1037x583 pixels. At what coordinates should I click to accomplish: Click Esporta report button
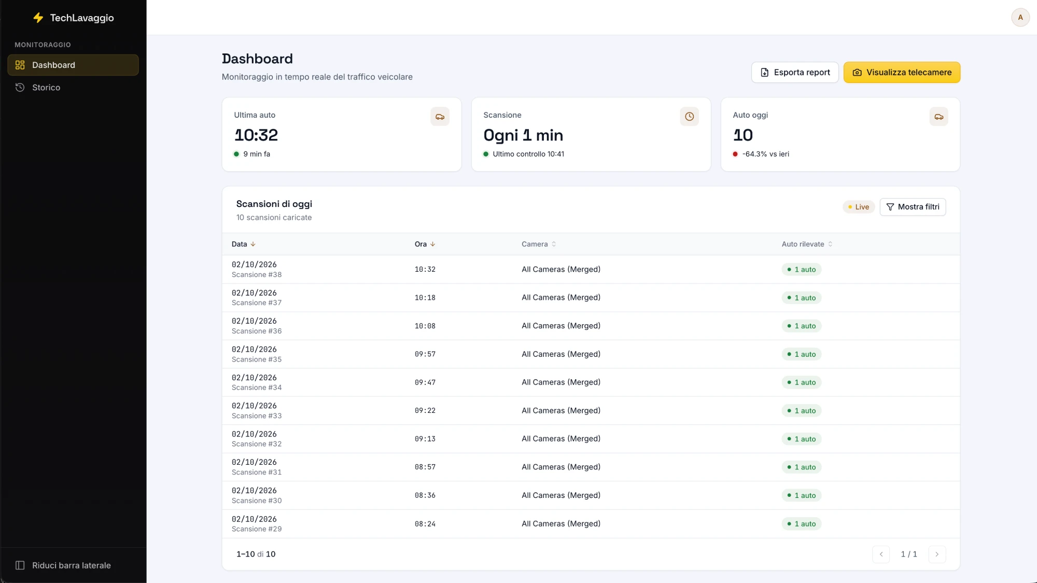coord(794,72)
